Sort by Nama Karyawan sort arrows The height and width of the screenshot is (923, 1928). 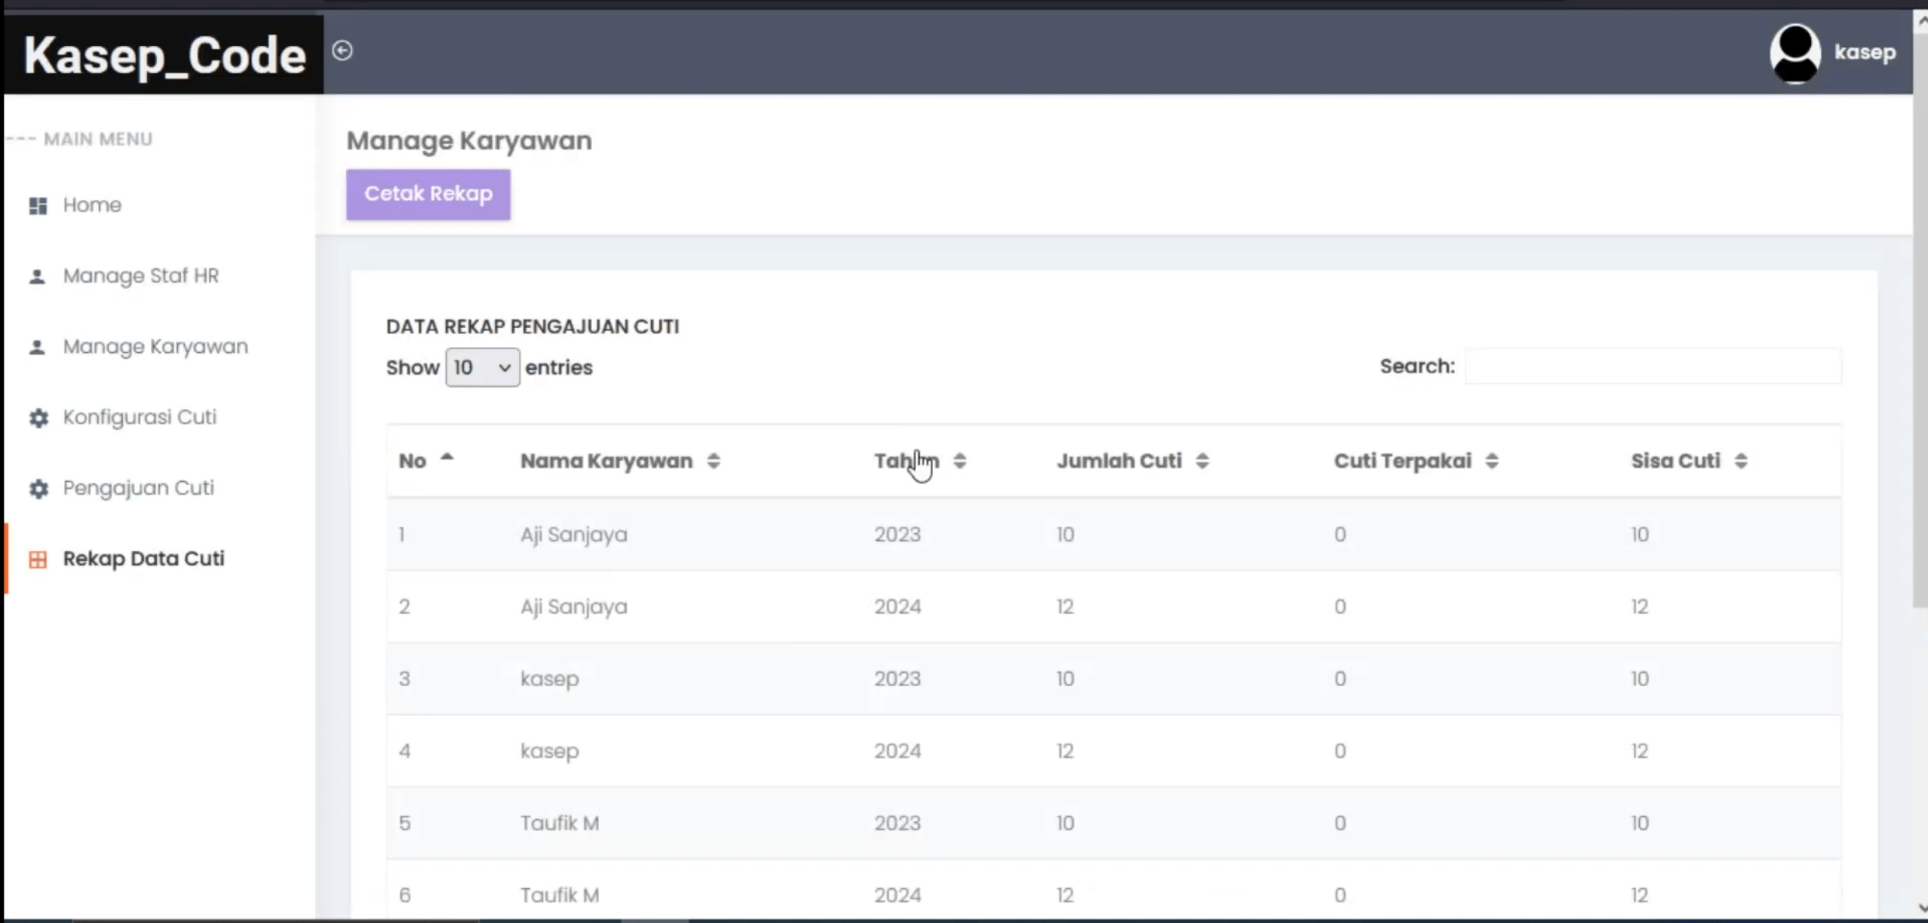coord(714,461)
